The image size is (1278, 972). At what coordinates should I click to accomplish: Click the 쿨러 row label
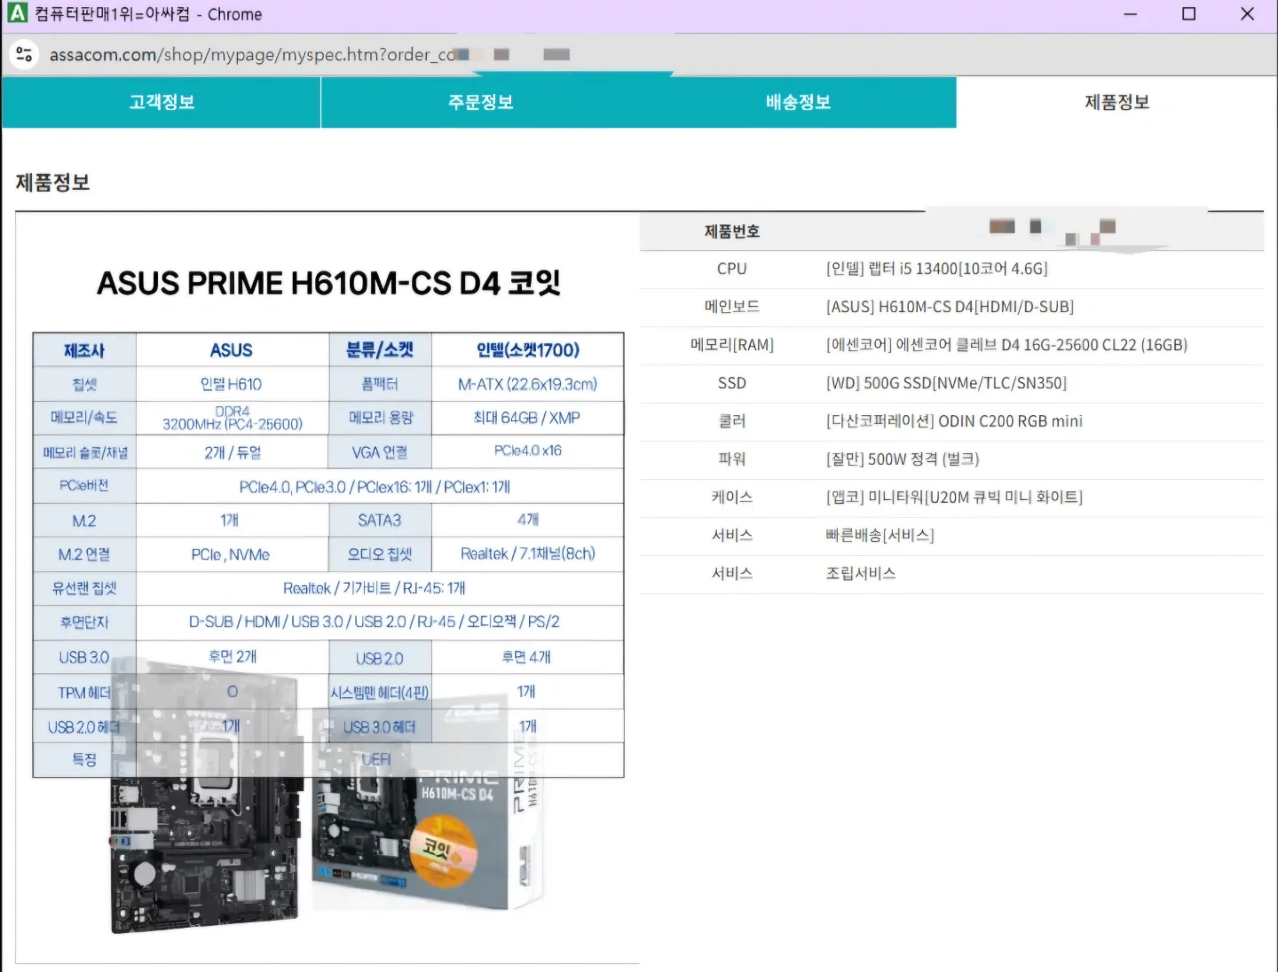pyautogui.click(x=732, y=421)
